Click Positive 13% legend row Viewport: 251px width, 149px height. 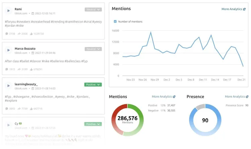pyautogui.click(x=162, y=105)
